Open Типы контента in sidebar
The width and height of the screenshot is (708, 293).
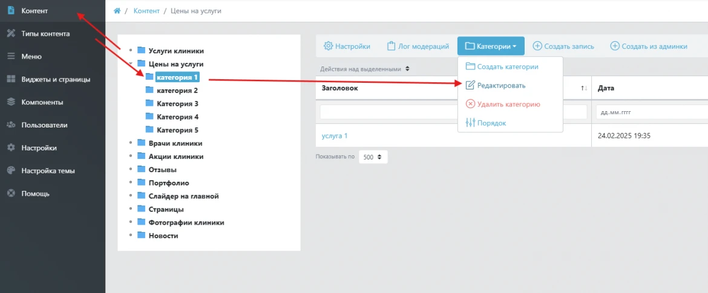click(45, 34)
